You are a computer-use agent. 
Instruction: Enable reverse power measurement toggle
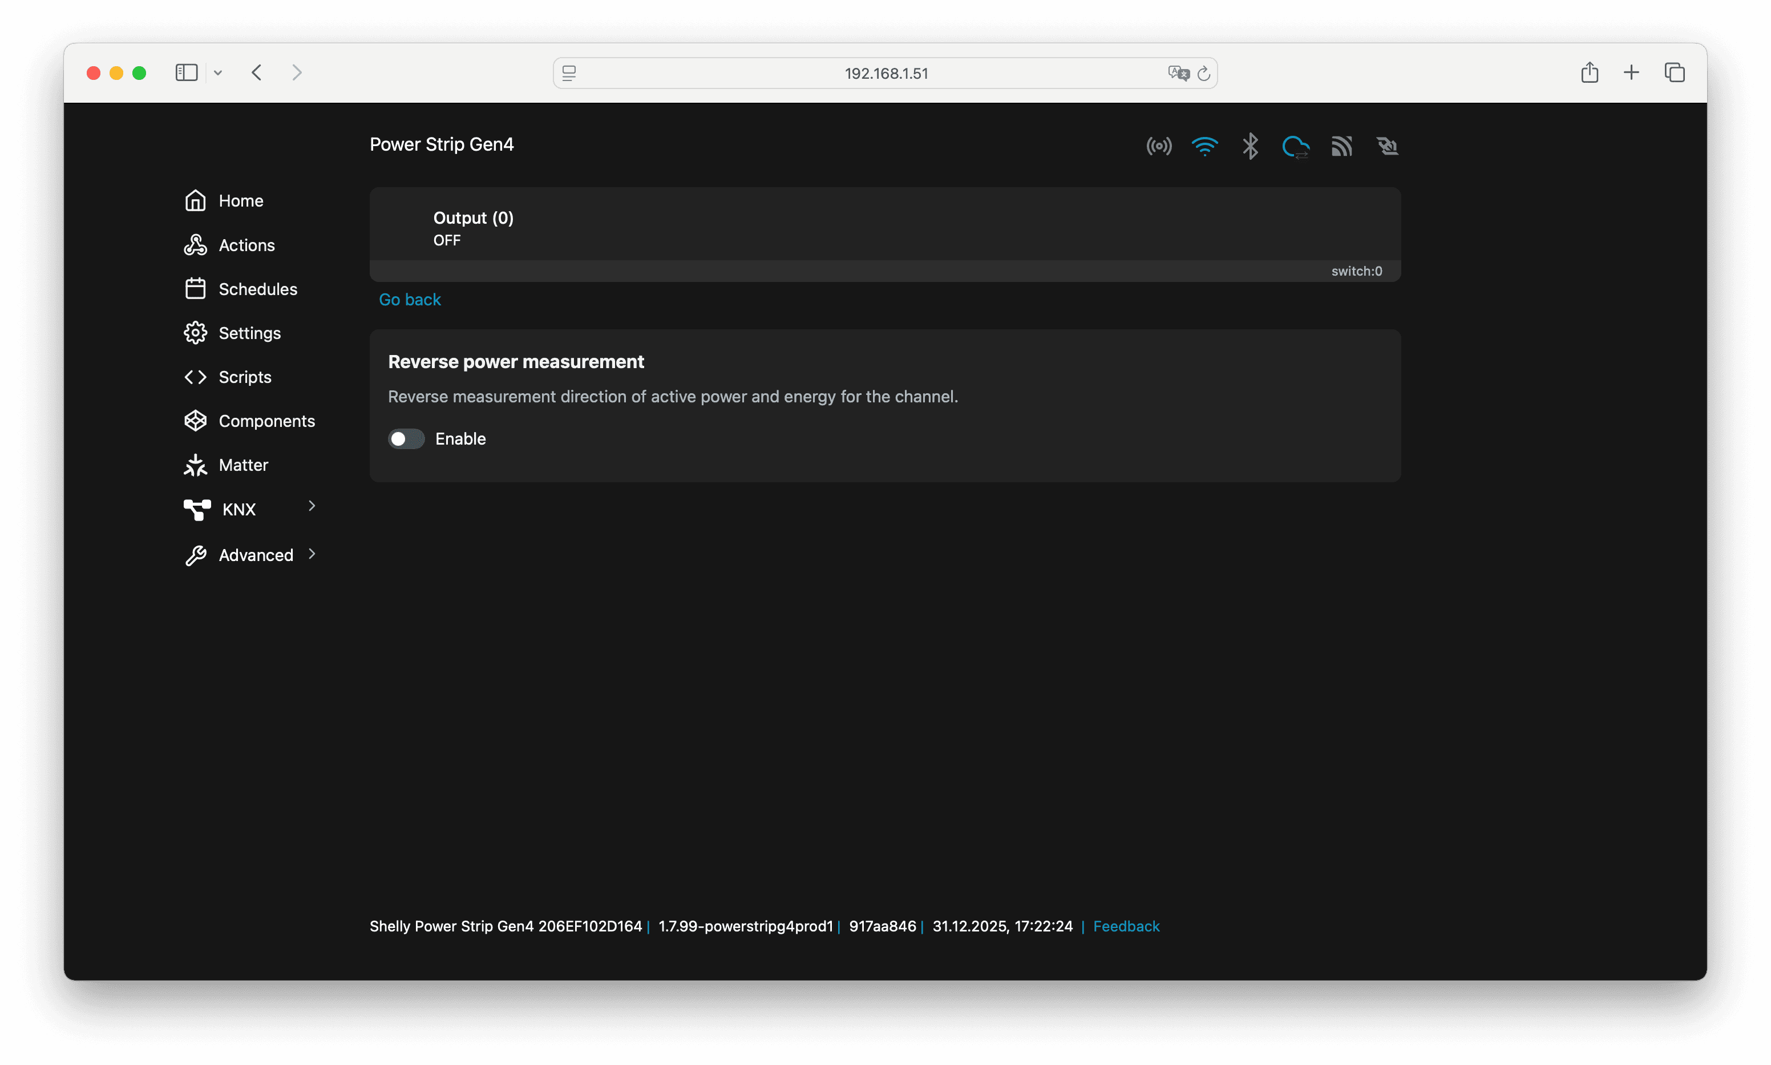406,438
